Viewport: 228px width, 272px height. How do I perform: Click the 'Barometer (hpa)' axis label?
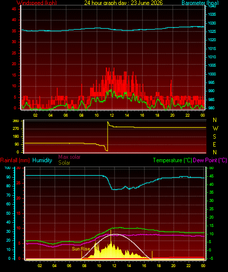(200, 3)
